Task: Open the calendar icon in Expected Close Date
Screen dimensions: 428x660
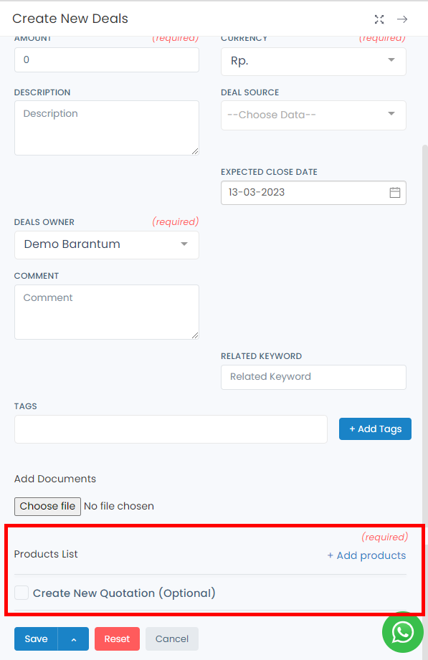Action: click(x=395, y=192)
